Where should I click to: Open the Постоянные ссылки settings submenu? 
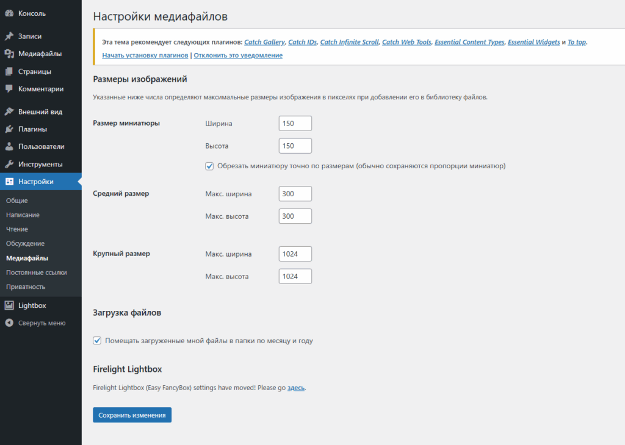(x=36, y=272)
